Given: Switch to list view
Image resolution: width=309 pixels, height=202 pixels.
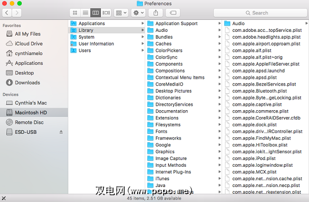Looking at the screenshot, I should tap(85, 13).
